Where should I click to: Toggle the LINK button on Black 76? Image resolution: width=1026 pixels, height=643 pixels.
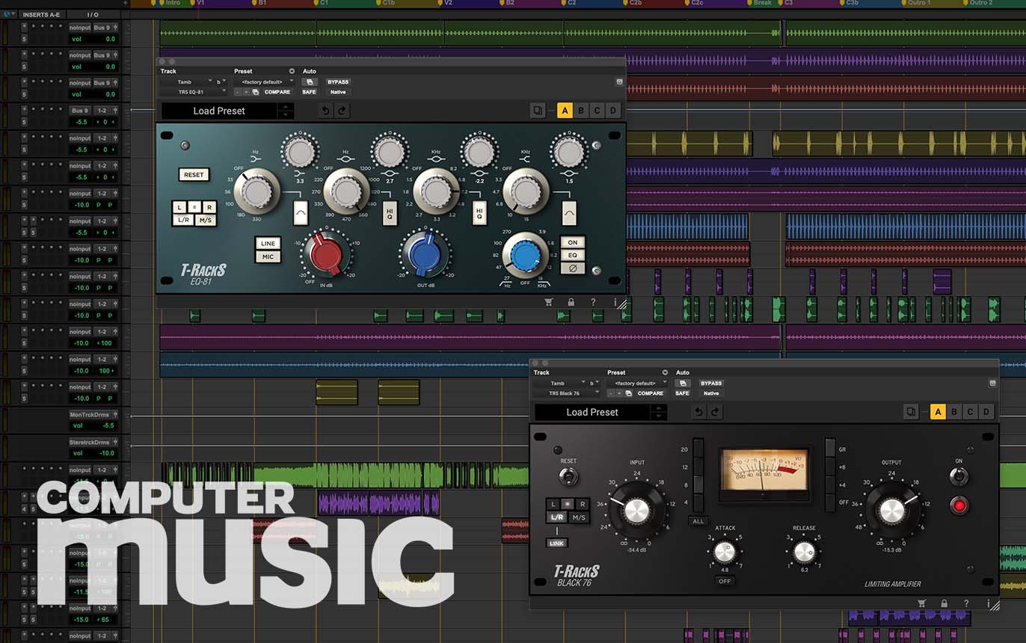point(556,543)
